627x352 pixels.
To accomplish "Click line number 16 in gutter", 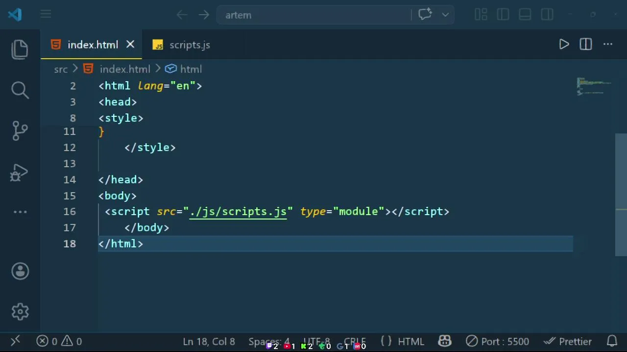I will click(x=70, y=212).
